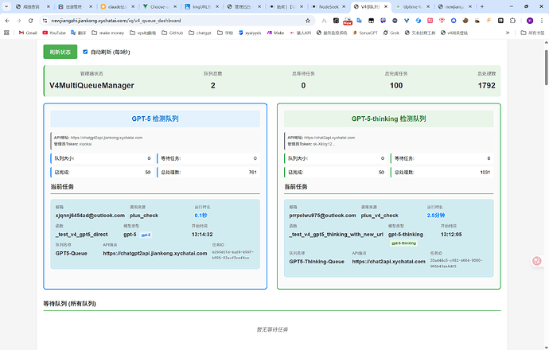549x350 pixels.
Task: Reload the page using browser refresh icon
Action: [30, 20]
